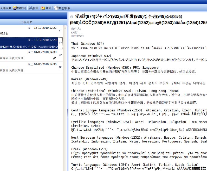Click the 全部回复 reply-all button
The width and height of the screenshot is (207, 171).
[x=5, y=8]
